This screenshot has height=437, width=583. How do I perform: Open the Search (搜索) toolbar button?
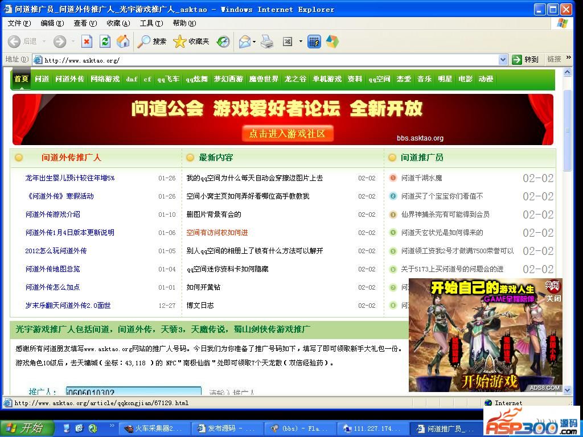pos(152,42)
